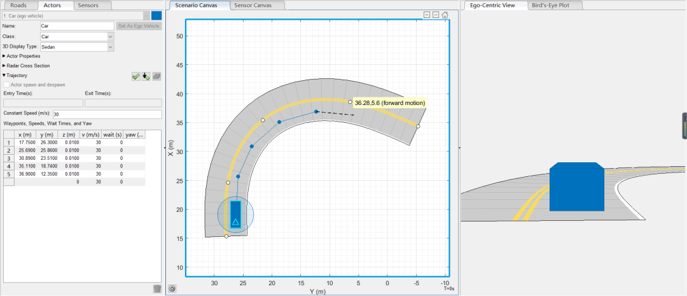
Task: Click the 35.1100 x-value cell
Action: [25, 166]
